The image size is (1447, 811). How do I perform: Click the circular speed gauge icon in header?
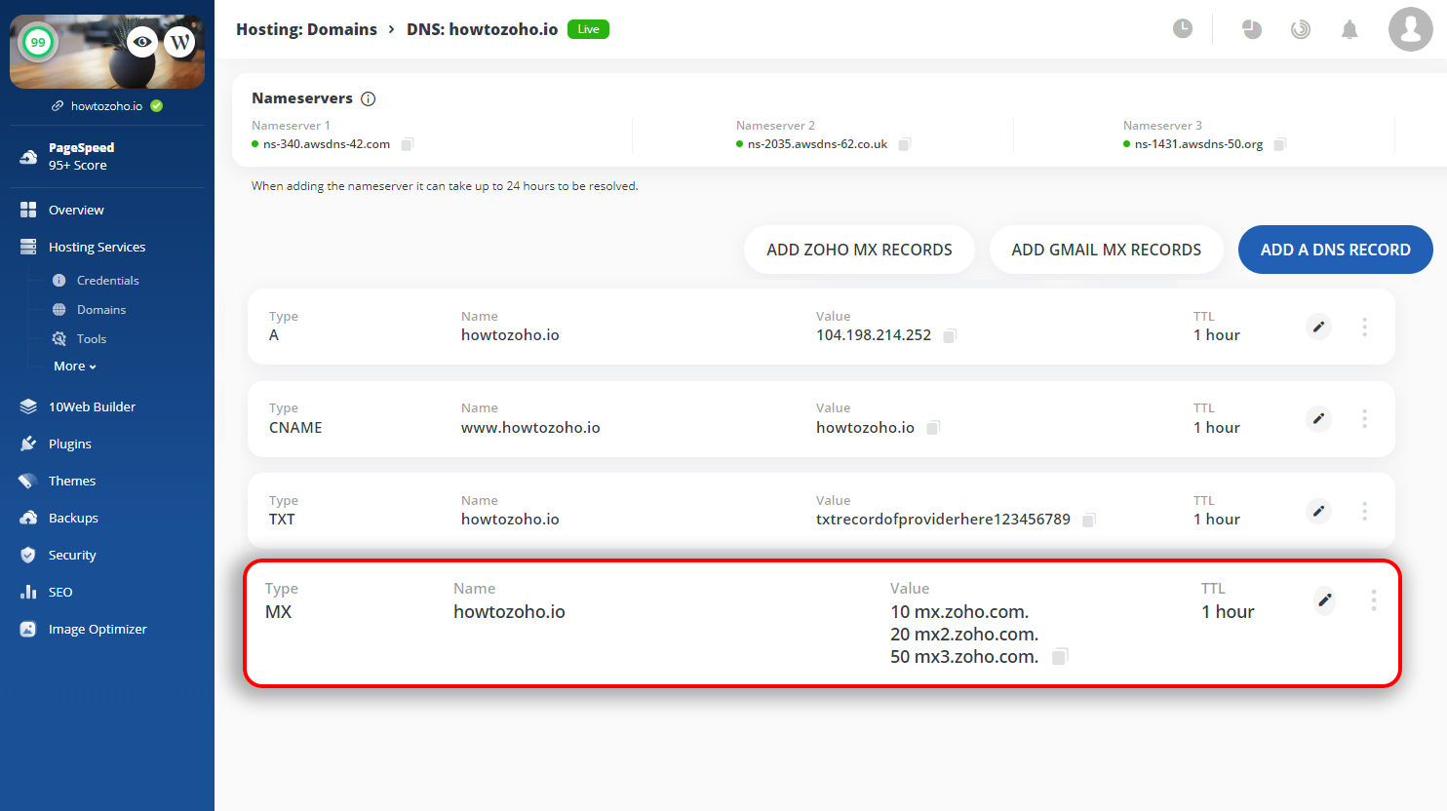[1301, 29]
